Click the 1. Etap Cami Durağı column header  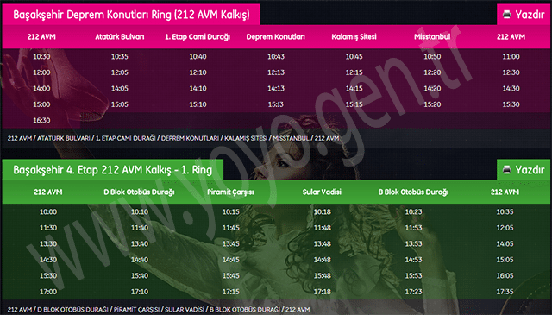click(x=198, y=36)
